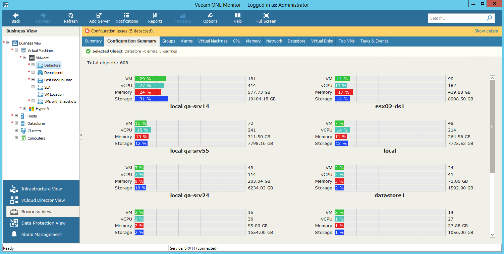Open the Virtual Disks tab
This screenshot has width=504, height=254.
(x=322, y=41)
